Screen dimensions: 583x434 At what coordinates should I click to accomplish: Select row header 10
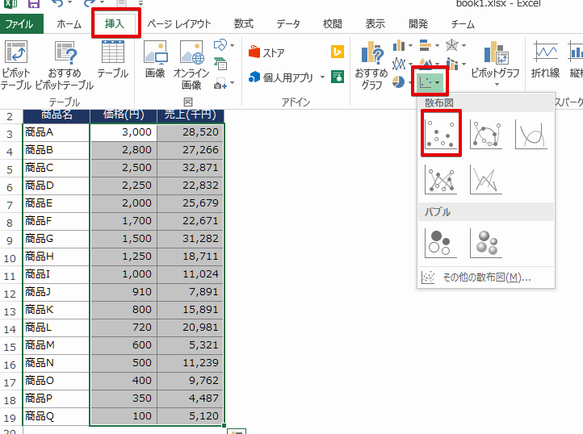[10, 258]
